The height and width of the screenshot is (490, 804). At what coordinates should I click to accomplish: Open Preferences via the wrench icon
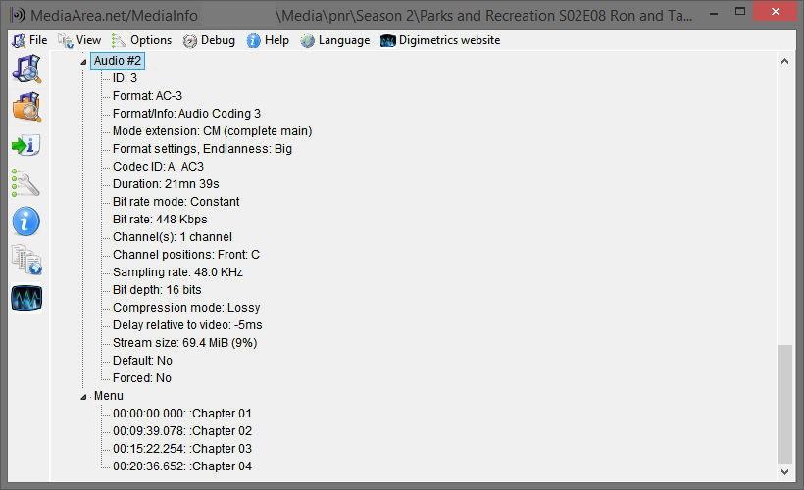point(26,183)
